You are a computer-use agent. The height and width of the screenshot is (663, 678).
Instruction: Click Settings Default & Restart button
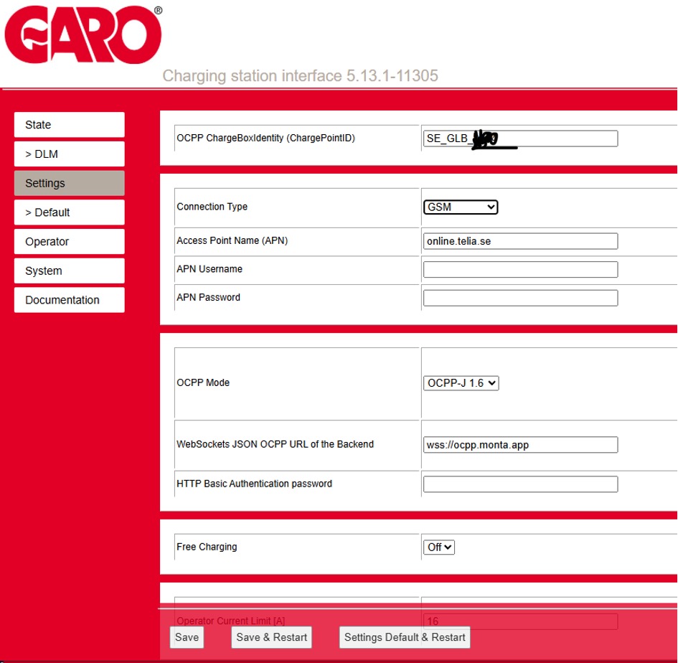tap(405, 637)
